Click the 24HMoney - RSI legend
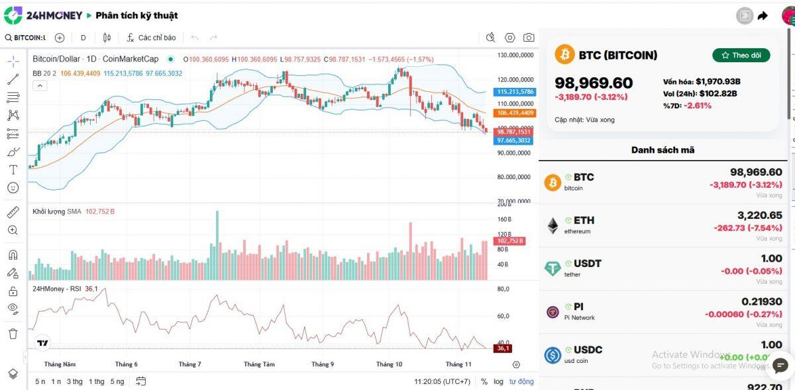The image size is (795, 390). pyautogui.click(x=57, y=289)
